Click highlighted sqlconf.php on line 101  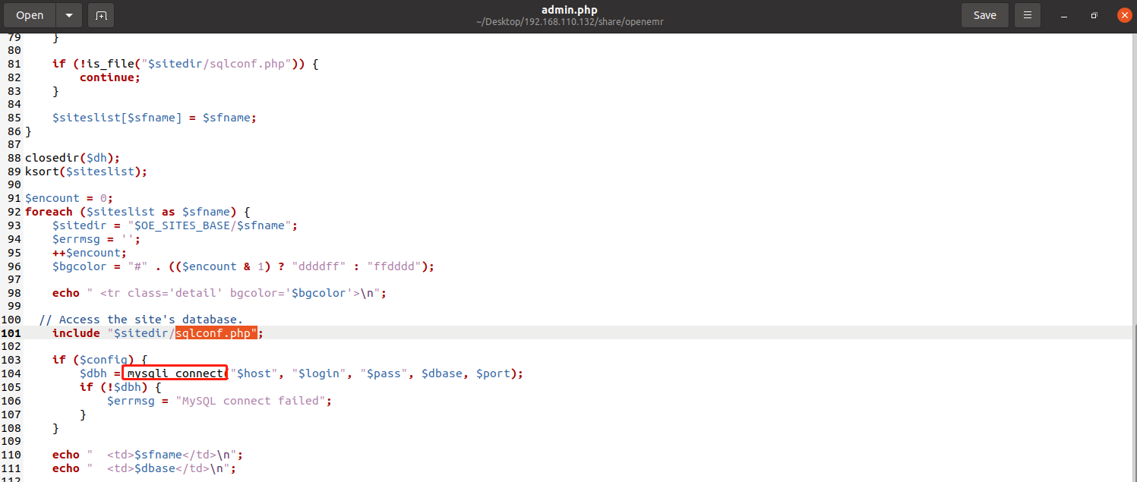click(216, 333)
